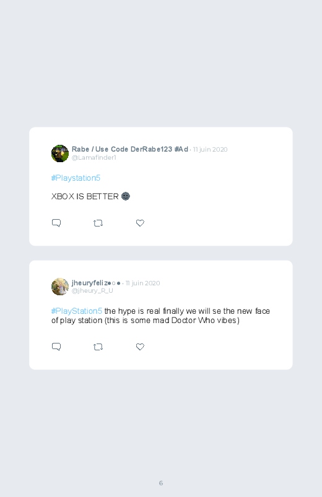Reply to jheuryfeliz's tweet

click(x=56, y=347)
